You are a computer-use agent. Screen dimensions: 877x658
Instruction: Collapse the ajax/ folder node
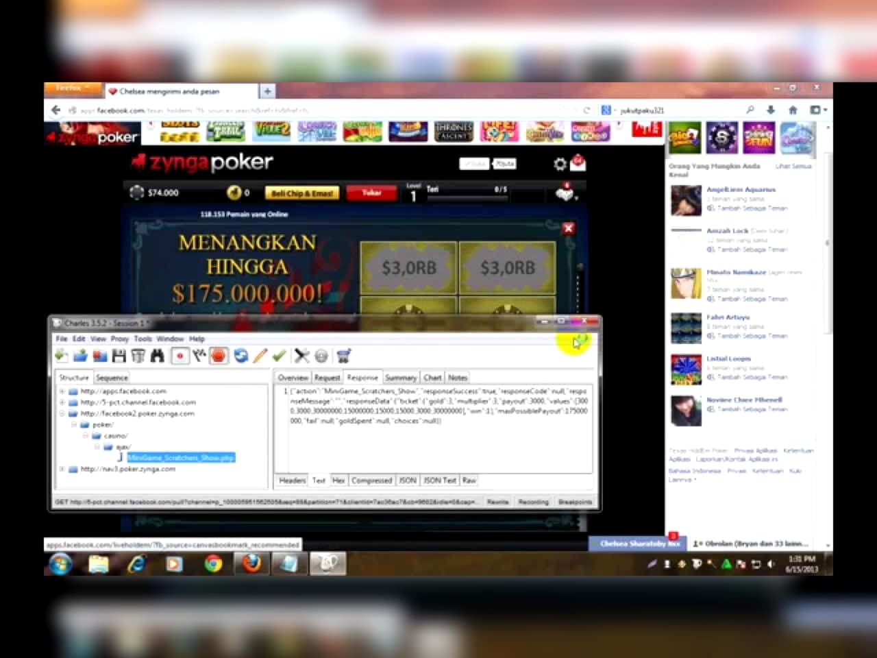[x=97, y=446]
